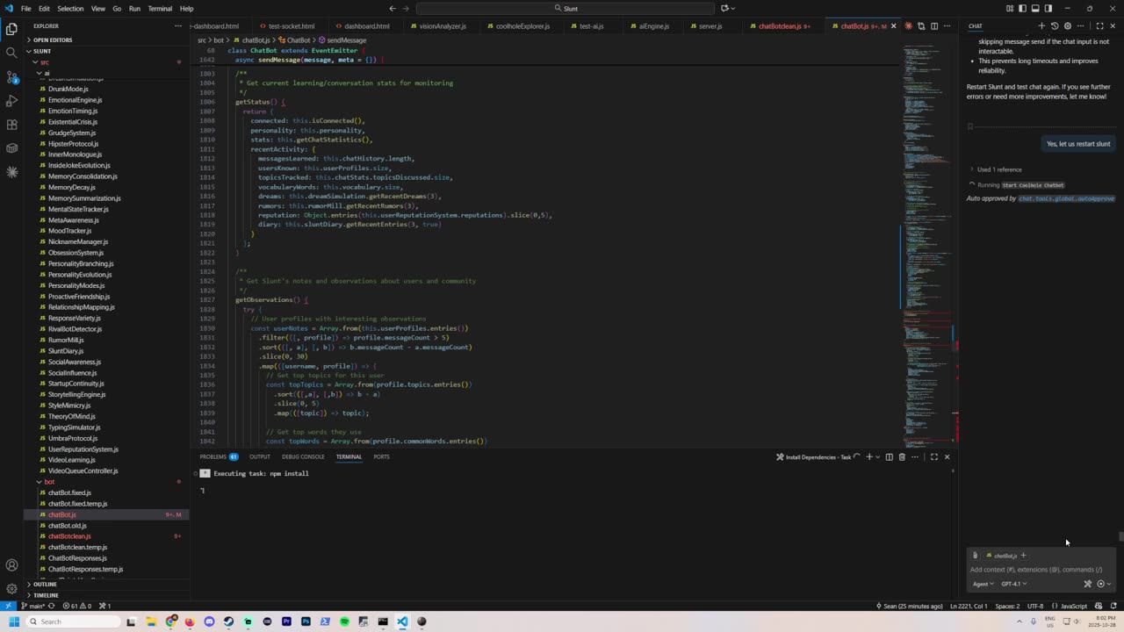Start a new chat with plus icon

click(1041, 26)
